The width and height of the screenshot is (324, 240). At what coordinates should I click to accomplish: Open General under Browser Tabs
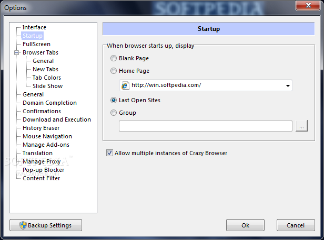point(43,61)
